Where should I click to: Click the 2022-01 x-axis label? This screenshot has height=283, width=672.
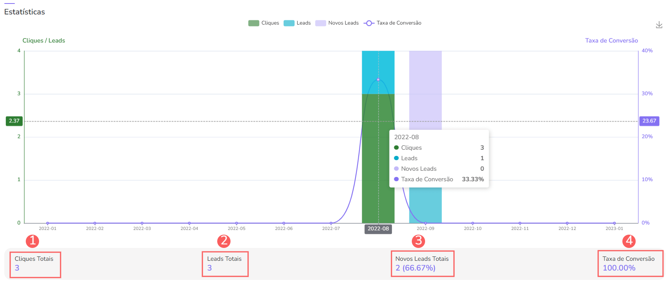pos(48,229)
